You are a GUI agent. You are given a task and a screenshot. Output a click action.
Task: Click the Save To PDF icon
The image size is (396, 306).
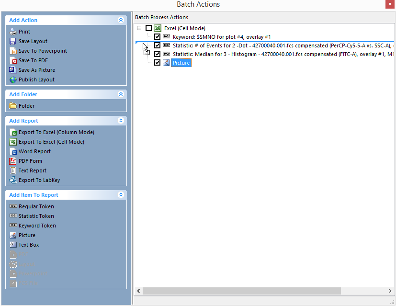point(13,60)
